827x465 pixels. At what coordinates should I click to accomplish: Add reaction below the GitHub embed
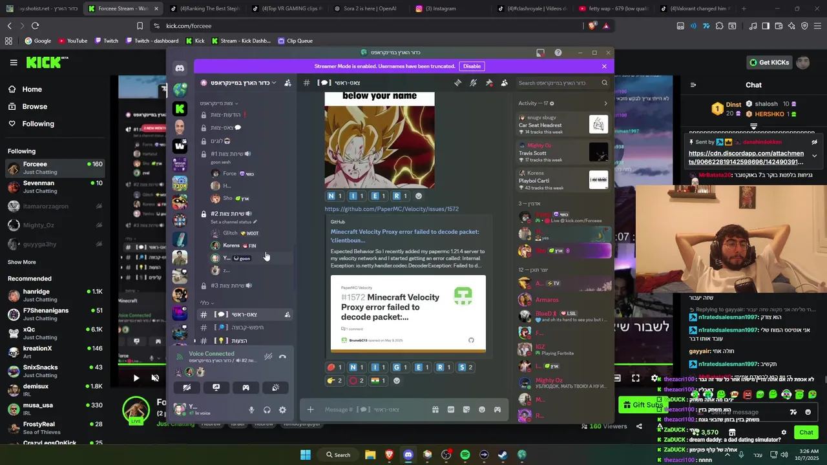click(397, 380)
